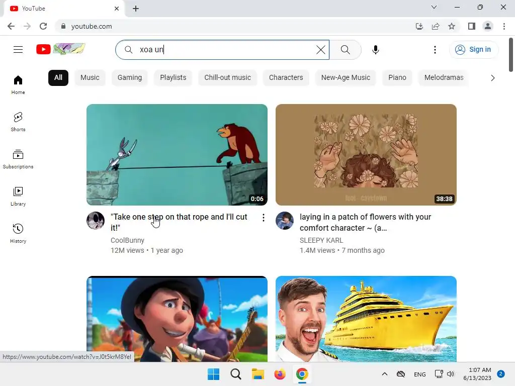
Task: Open the yellow yacht video thumbnail
Action: point(366,319)
